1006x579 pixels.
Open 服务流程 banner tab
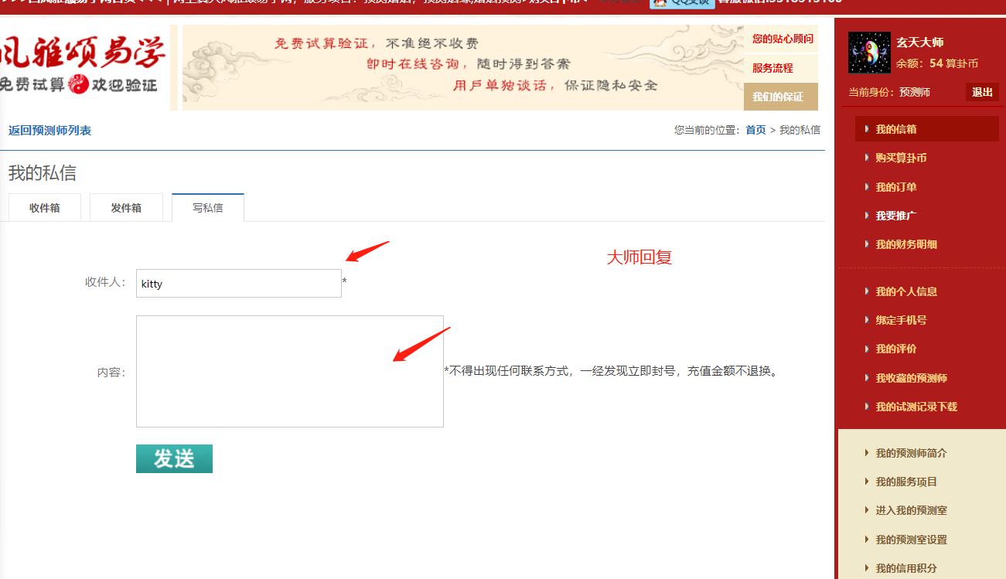[x=773, y=68]
